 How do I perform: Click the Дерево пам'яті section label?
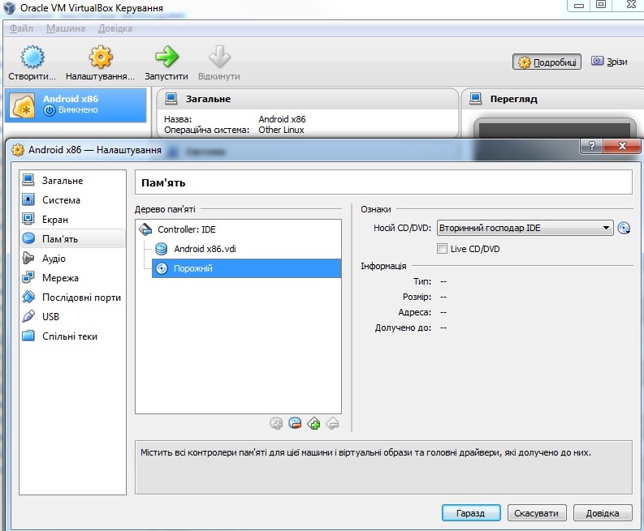pos(165,209)
